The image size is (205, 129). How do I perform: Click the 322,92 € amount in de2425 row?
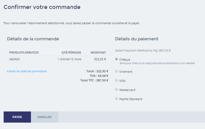[x=100, y=59]
